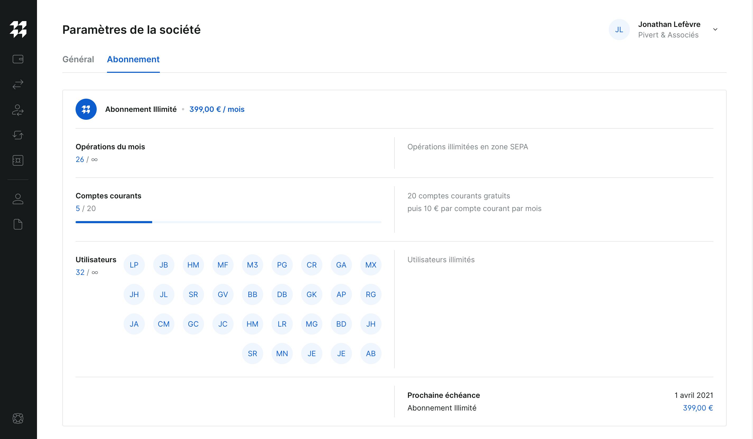The height and width of the screenshot is (439, 753).
Task: Select the JA user avatar
Action: point(134,324)
